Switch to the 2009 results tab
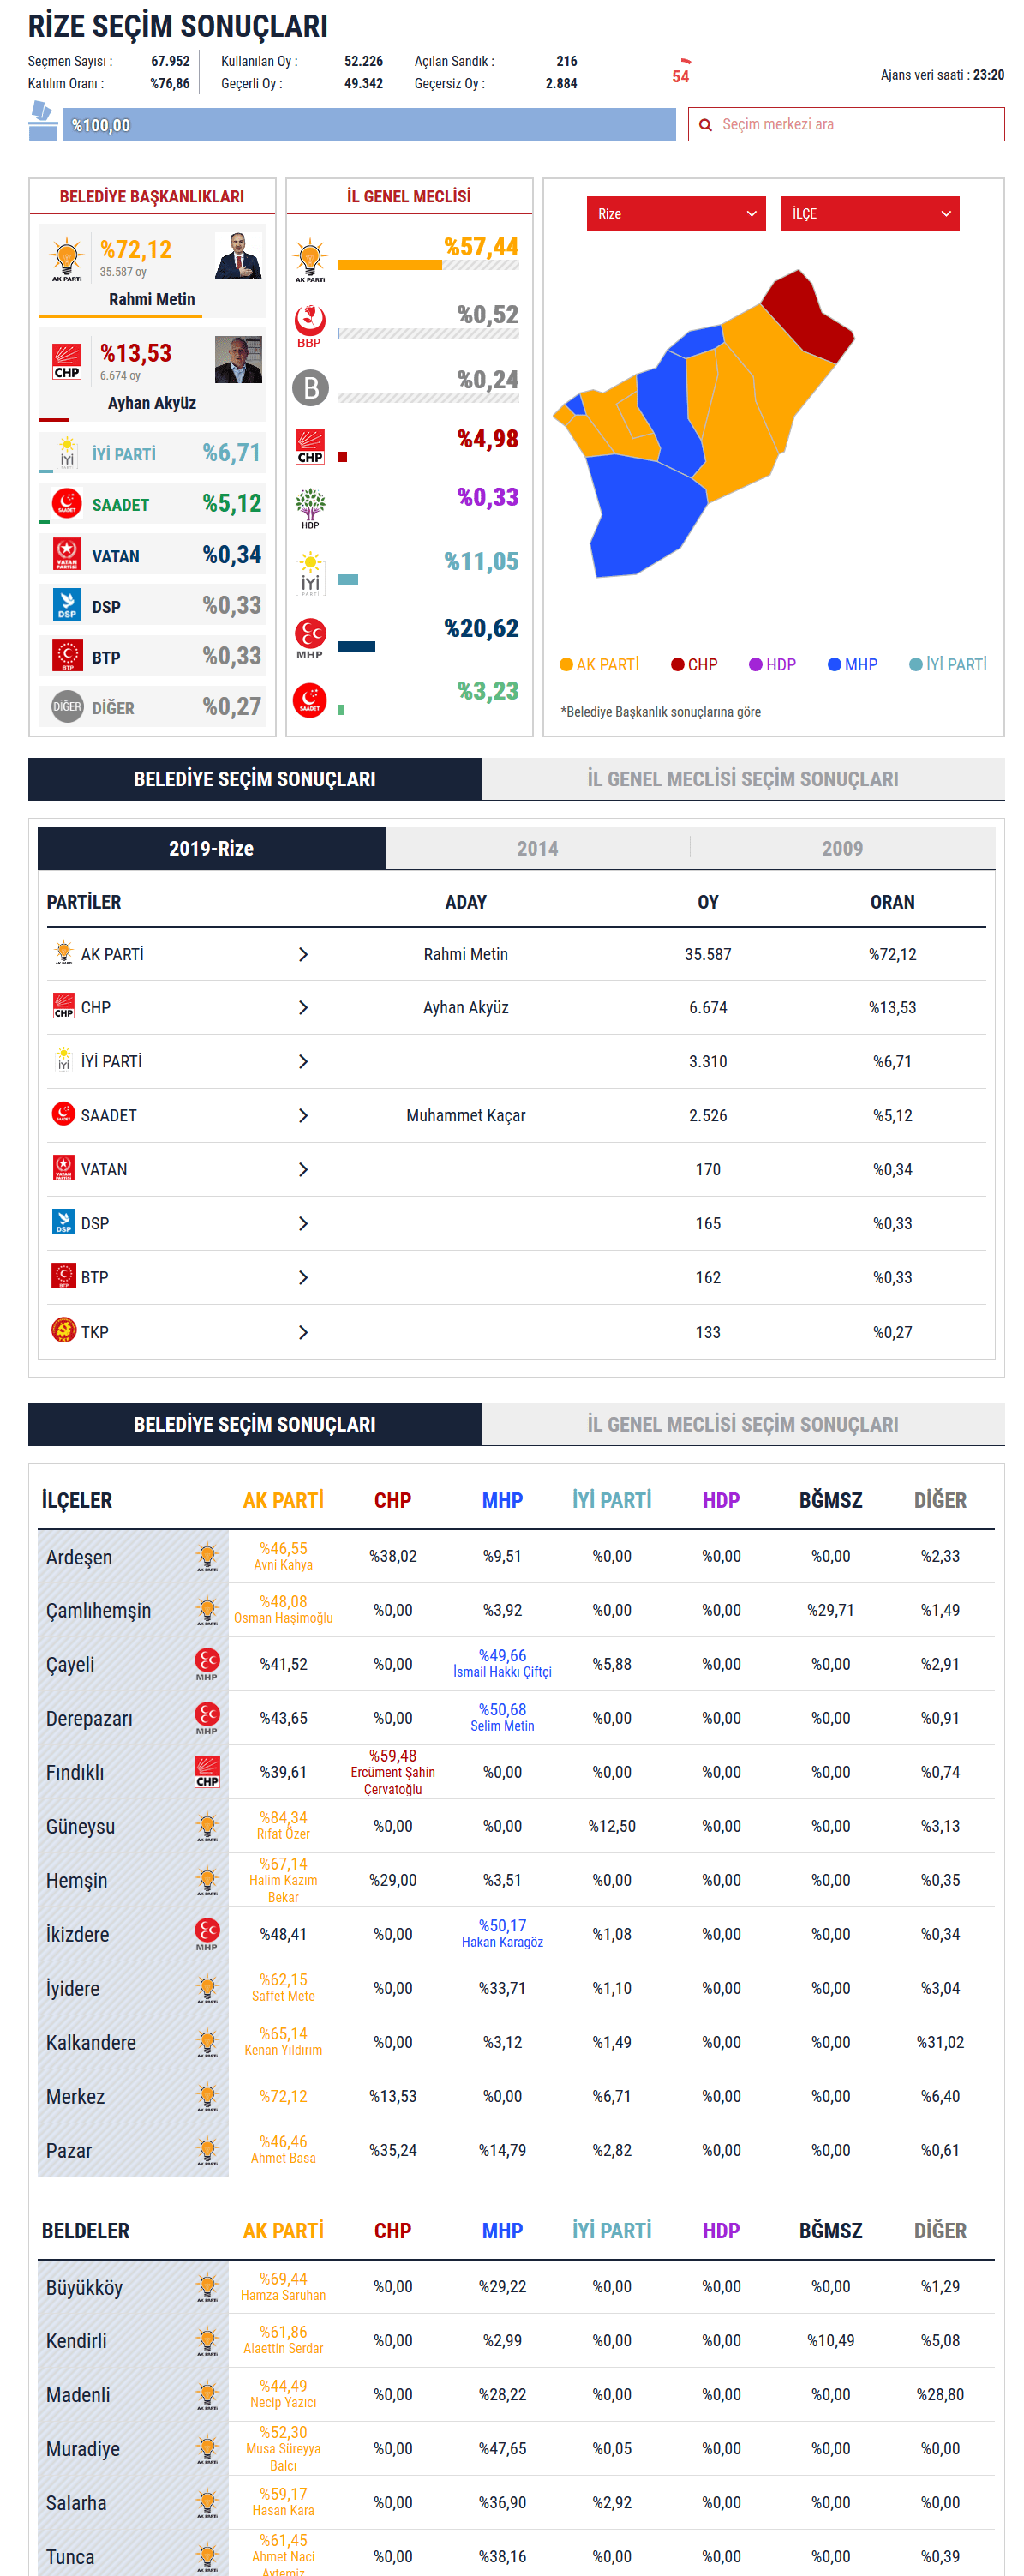The width and height of the screenshot is (1024, 2576). (841, 848)
